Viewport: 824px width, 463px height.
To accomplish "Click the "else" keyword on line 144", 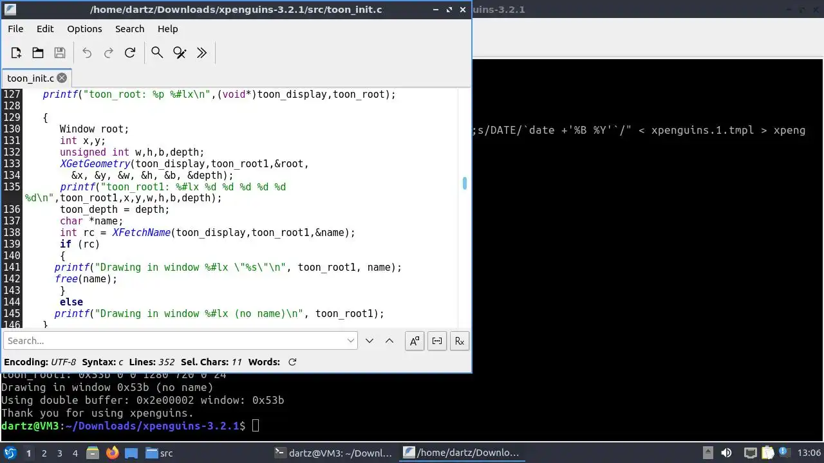I will click(71, 302).
